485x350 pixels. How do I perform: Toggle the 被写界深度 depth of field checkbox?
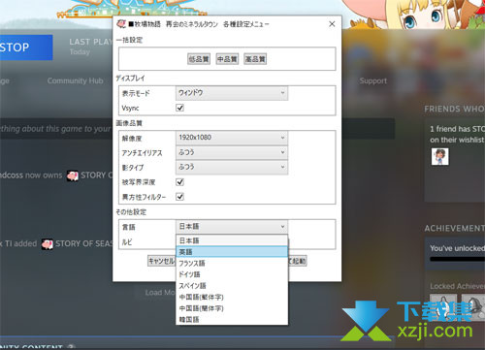(x=180, y=182)
